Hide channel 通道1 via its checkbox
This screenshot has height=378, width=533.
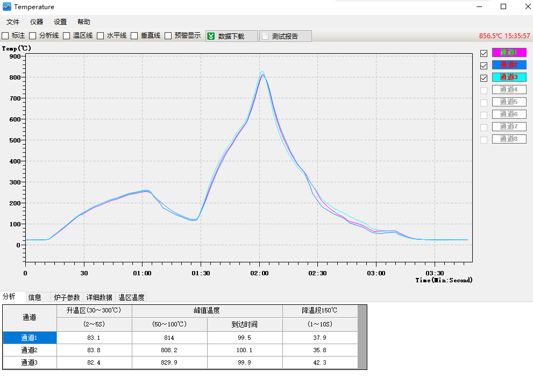point(483,52)
